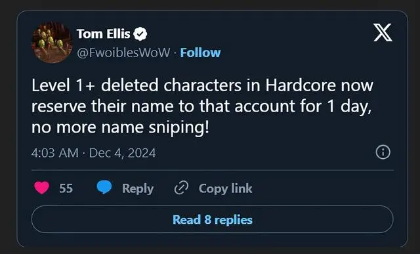Click the chain link icon

(x=181, y=188)
